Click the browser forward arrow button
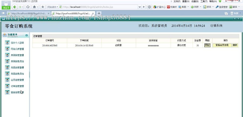The height and width of the screenshot is (117, 243). pyautogui.click(x=20, y=7)
